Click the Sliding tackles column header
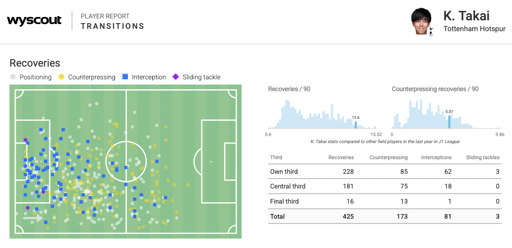The width and height of the screenshot is (512, 248). pyautogui.click(x=483, y=157)
